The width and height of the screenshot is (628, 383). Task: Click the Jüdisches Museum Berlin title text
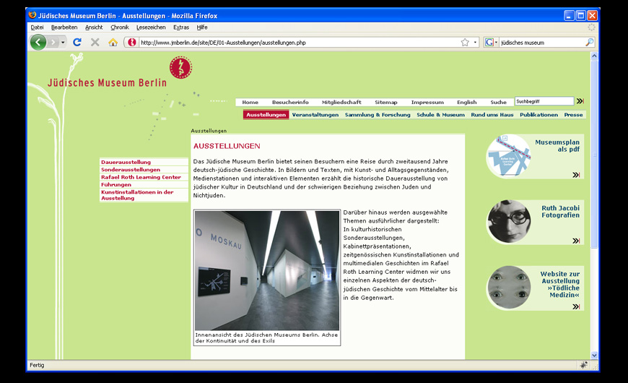pos(107,82)
